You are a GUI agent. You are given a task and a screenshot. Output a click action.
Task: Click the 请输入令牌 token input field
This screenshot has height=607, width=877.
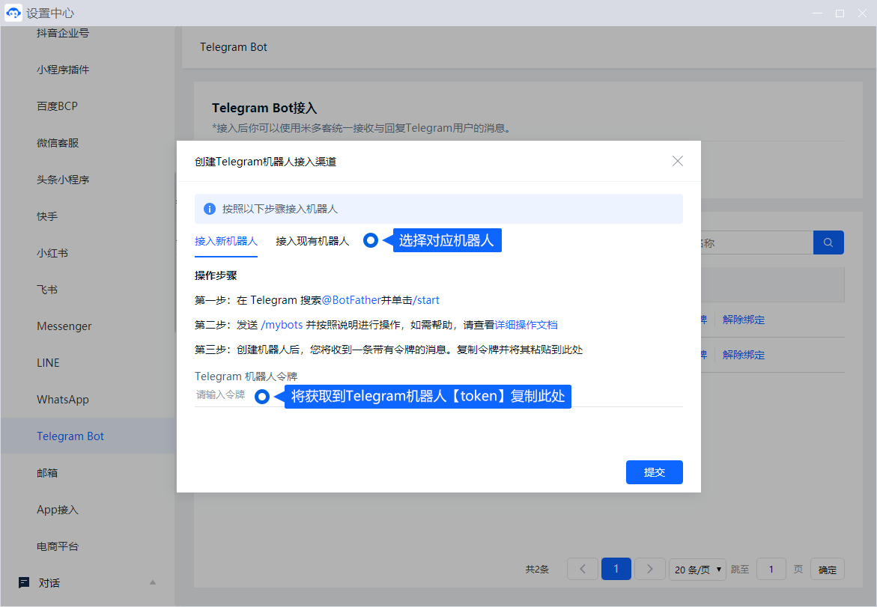click(x=439, y=395)
